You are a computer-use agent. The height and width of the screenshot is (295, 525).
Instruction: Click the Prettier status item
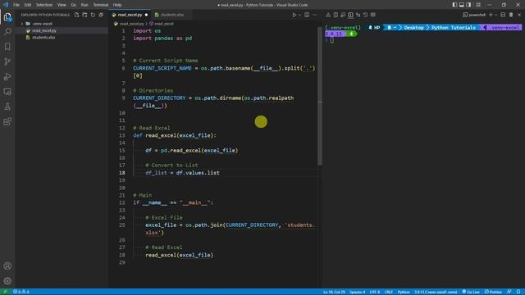(493, 292)
